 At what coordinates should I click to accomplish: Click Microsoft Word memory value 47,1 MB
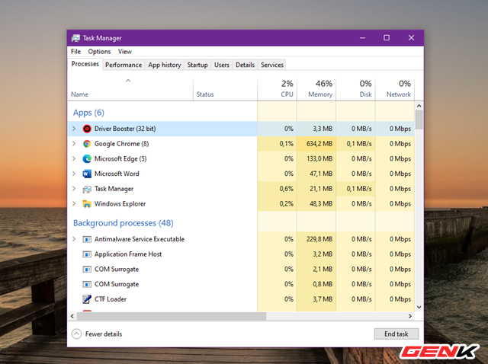(x=321, y=174)
